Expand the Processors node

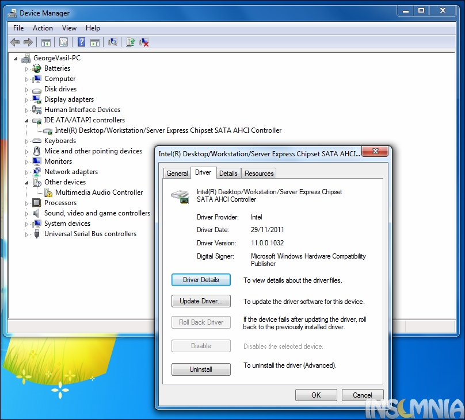point(26,203)
